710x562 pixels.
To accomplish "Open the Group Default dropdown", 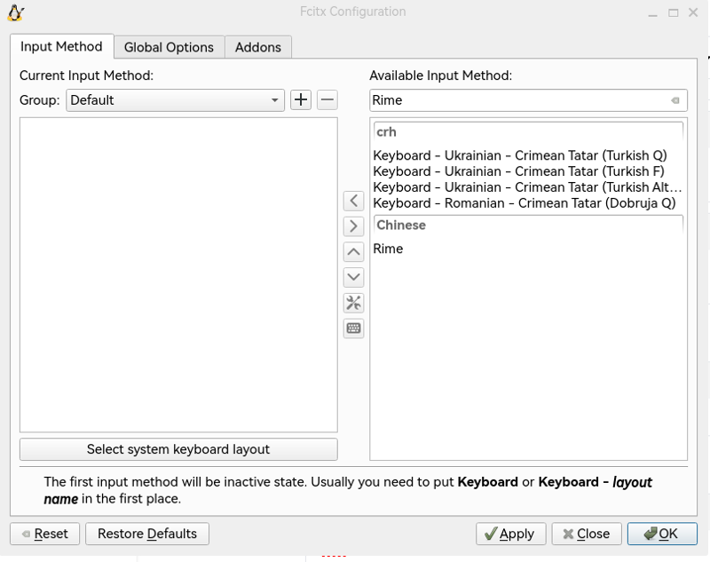I will (175, 100).
